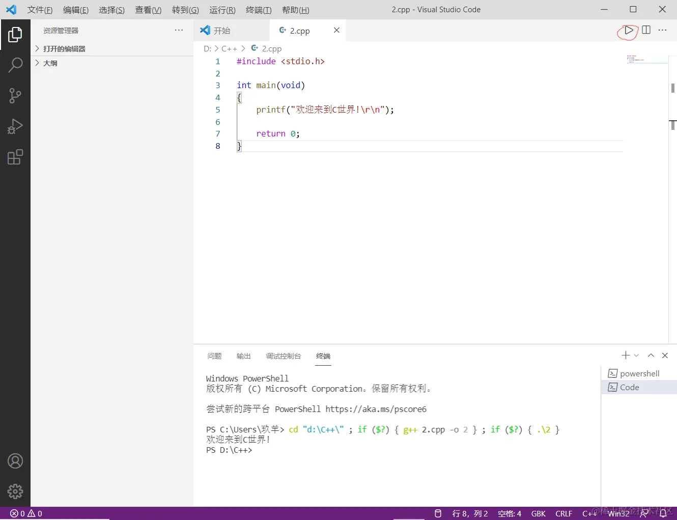Open the 文件(F) menu
677x520 pixels.
pyautogui.click(x=40, y=10)
